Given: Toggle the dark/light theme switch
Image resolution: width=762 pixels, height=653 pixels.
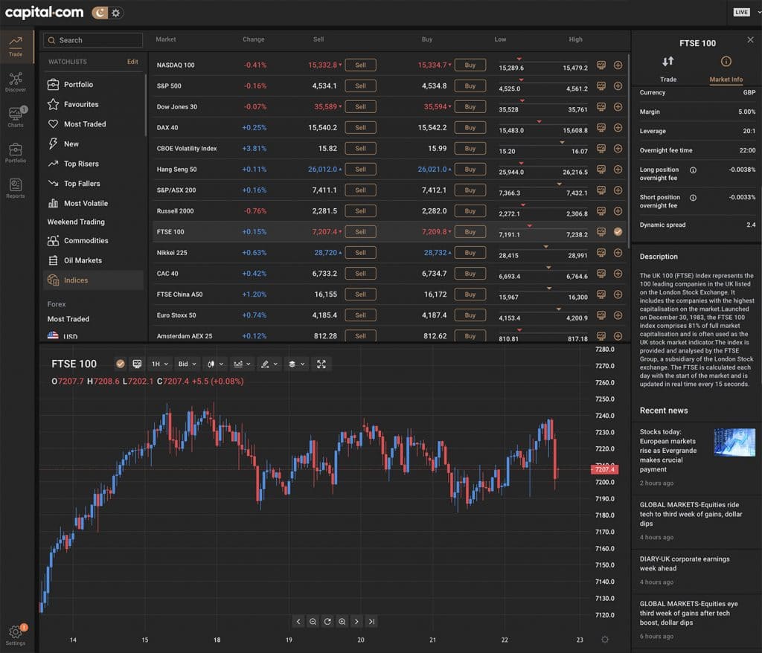Looking at the screenshot, I should point(107,13).
